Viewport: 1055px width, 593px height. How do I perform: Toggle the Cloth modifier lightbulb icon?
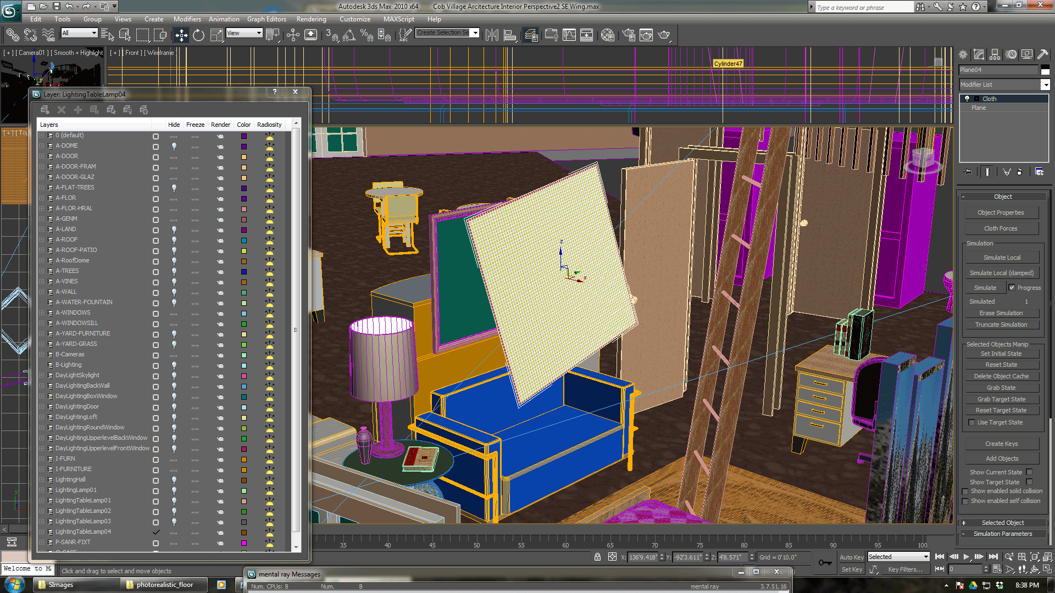(x=967, y=99)
